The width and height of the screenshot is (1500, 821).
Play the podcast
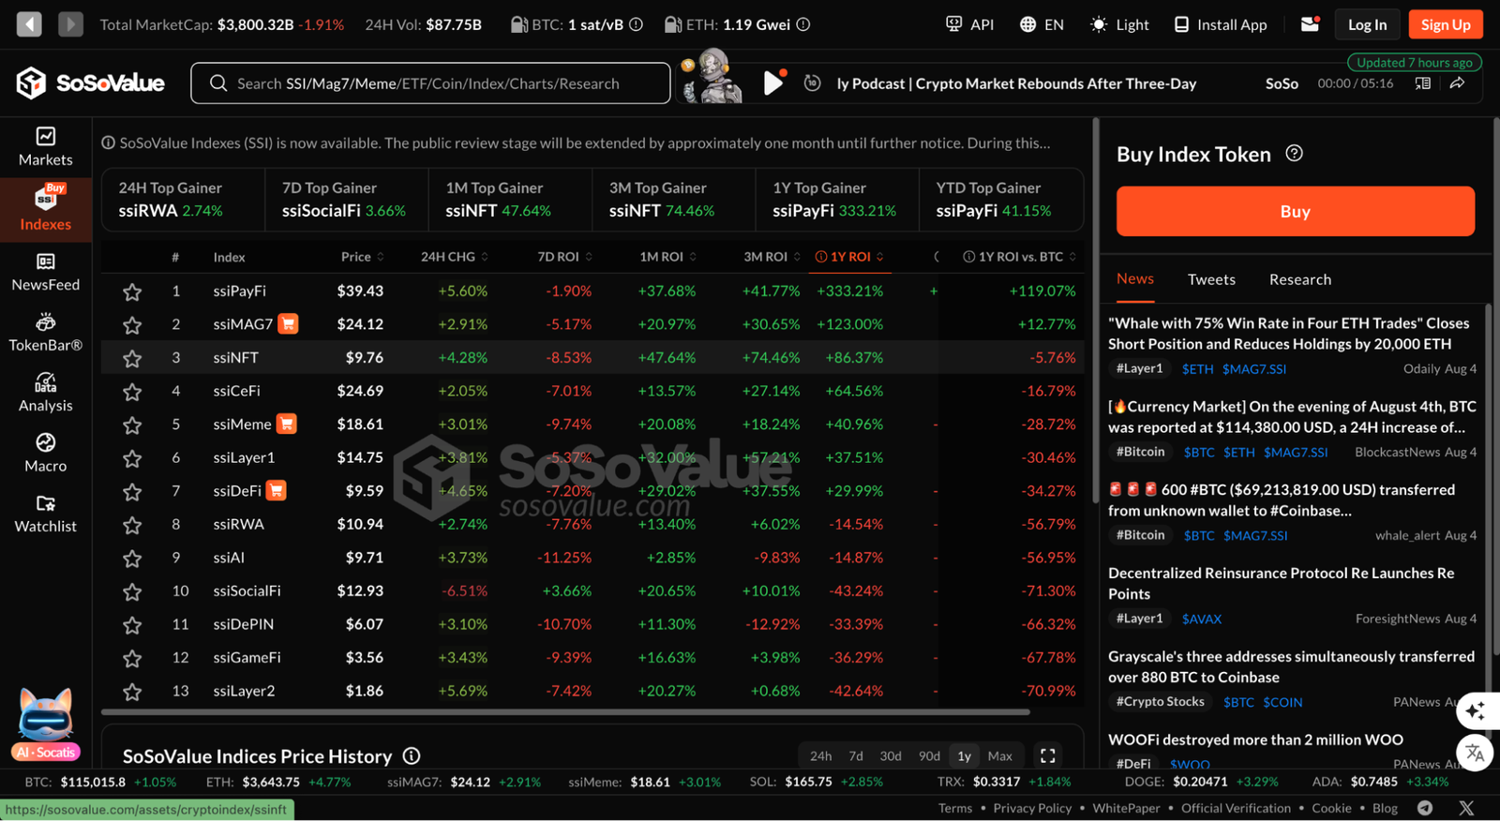772,83
